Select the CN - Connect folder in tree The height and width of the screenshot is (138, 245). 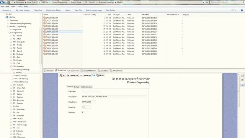click(x=18, y=66)
